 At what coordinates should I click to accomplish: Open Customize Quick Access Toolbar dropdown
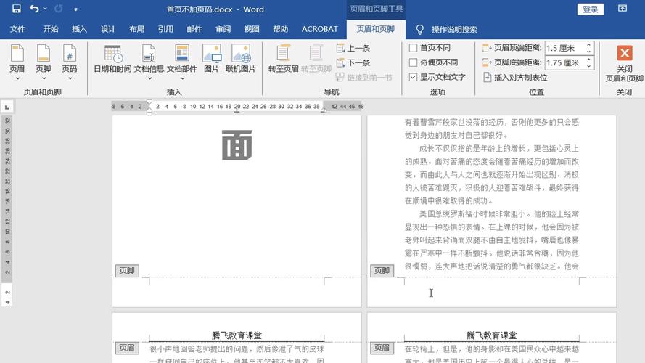click(x=75, y=9)
